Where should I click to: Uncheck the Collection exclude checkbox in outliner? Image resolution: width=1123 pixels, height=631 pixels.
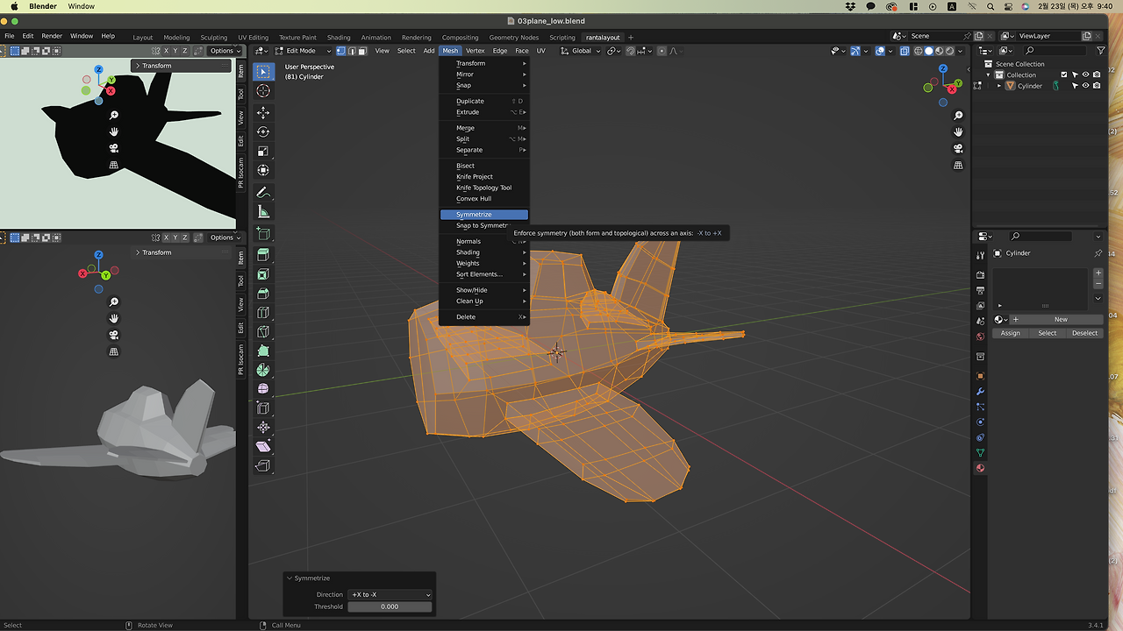1064,75
